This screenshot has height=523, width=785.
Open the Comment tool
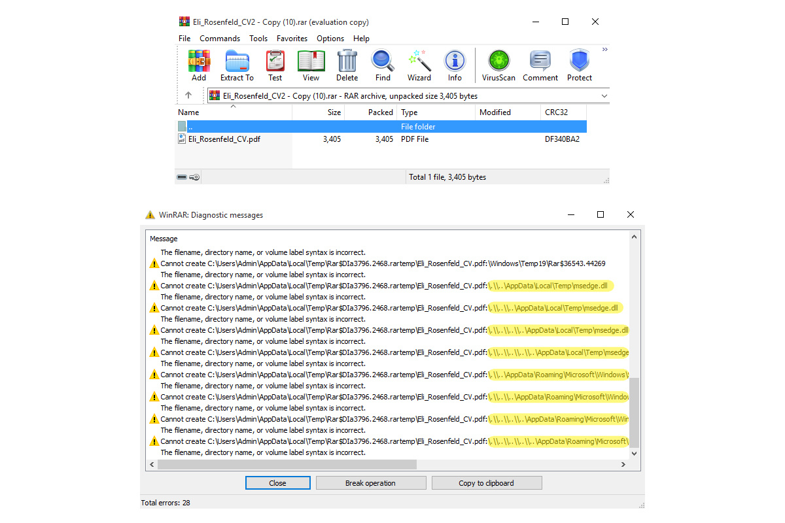pos(540,65)
